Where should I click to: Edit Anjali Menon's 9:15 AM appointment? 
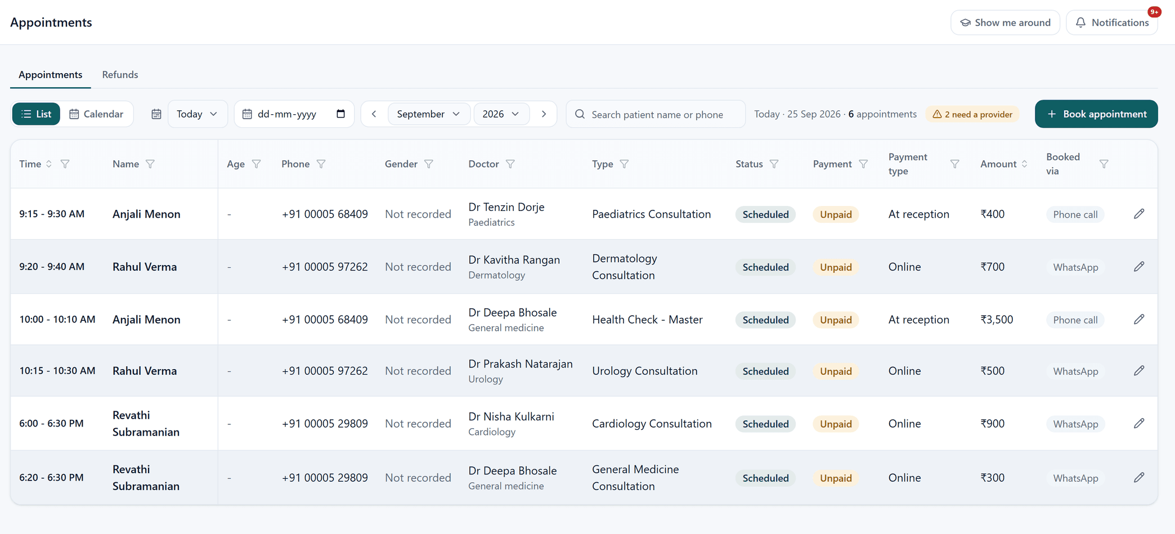[x=1139, y=214]
